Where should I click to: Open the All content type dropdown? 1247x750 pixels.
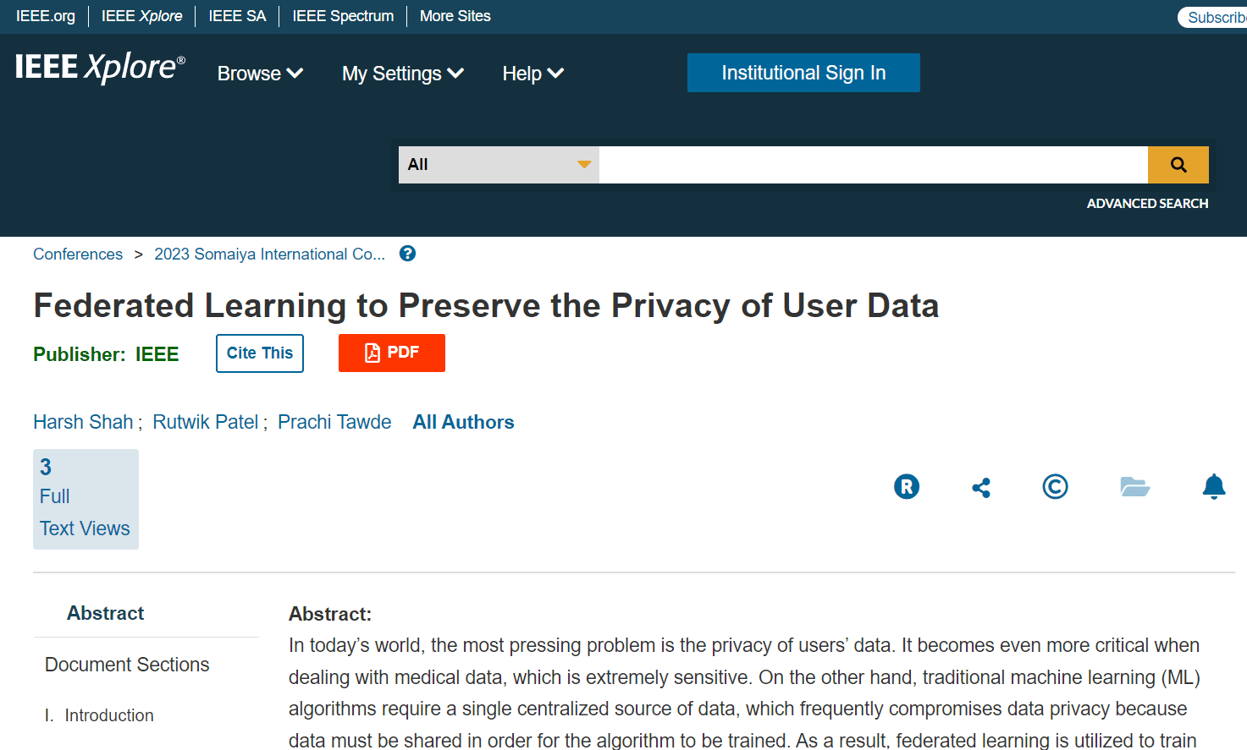(498, 165)
